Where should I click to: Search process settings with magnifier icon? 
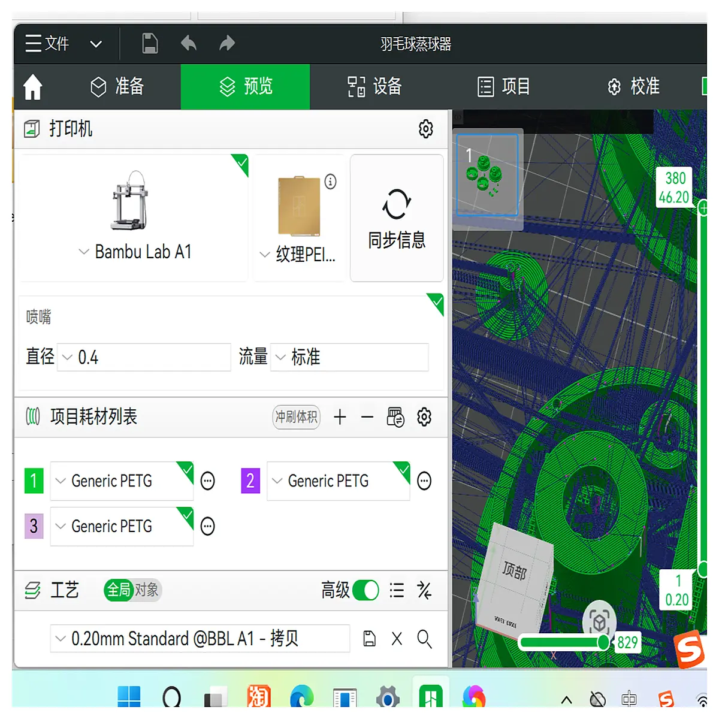pos(424,639)
